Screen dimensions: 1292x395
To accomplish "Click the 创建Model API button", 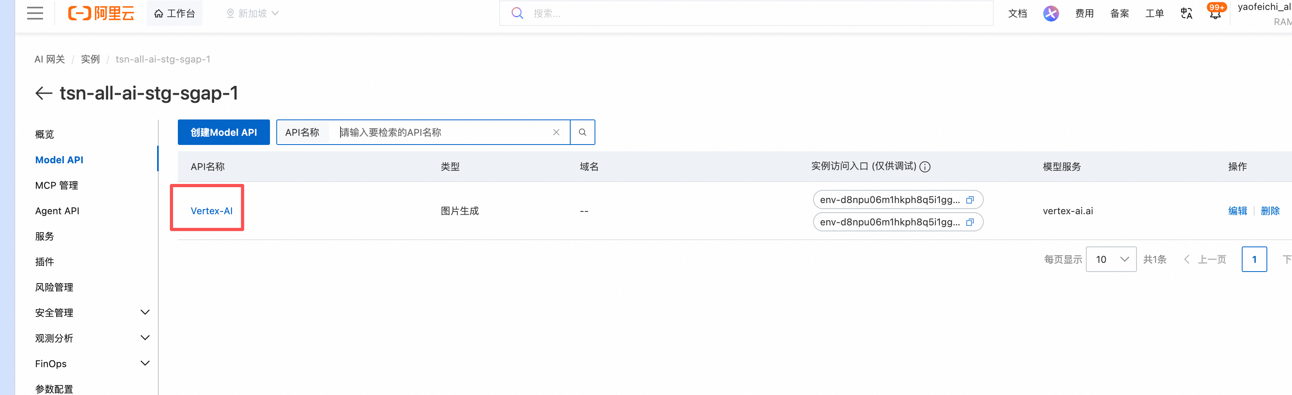I will (224, 132).
